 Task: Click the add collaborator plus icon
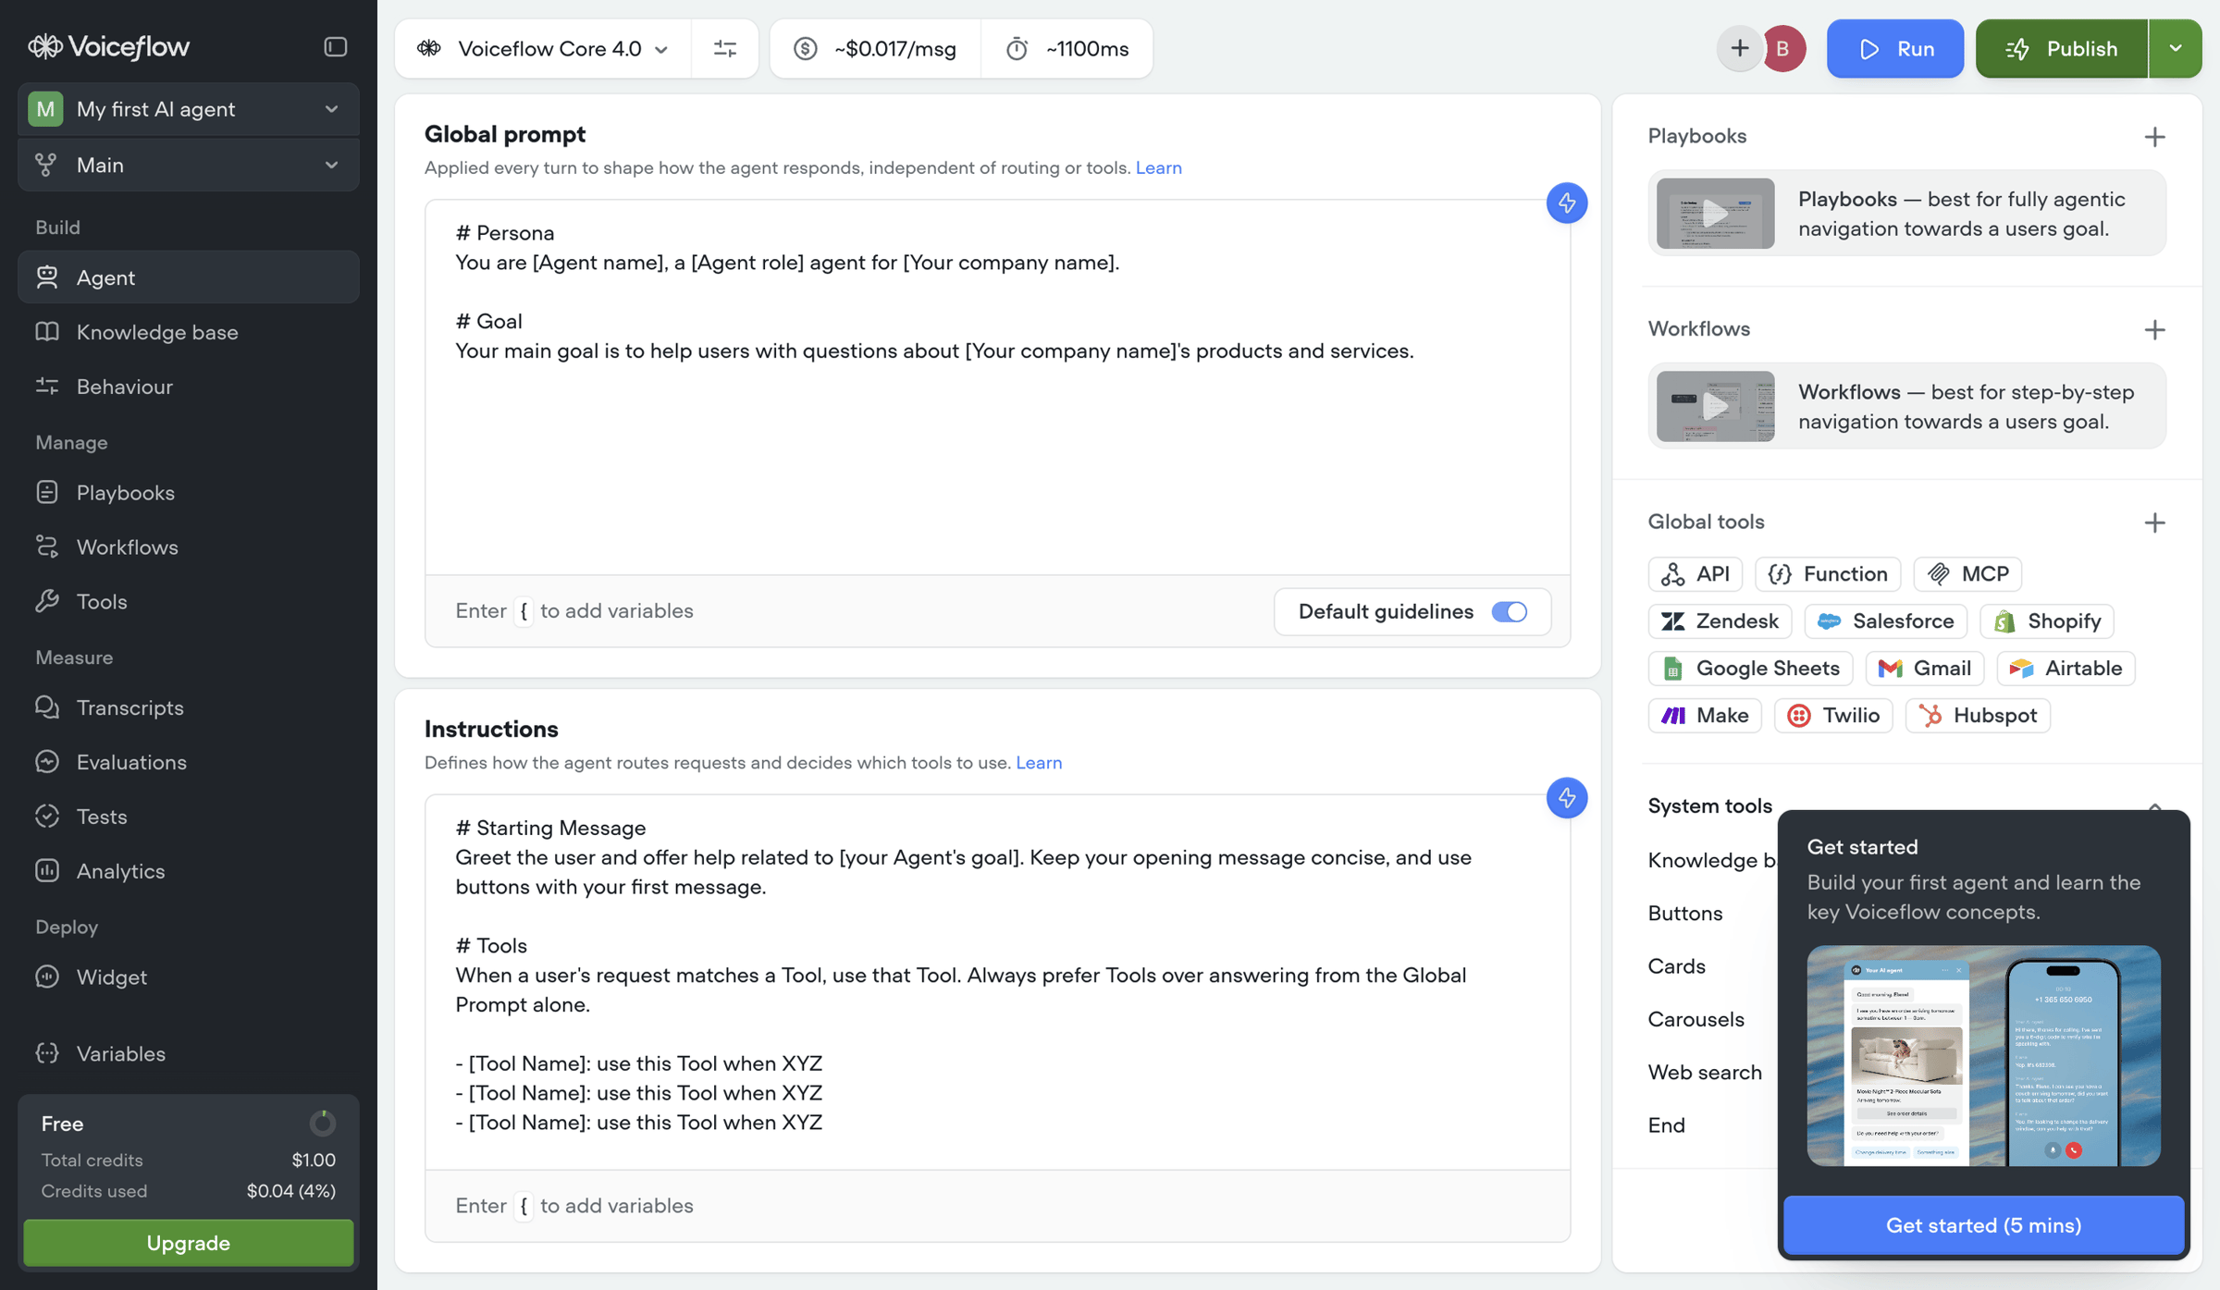click(1739, 48)
